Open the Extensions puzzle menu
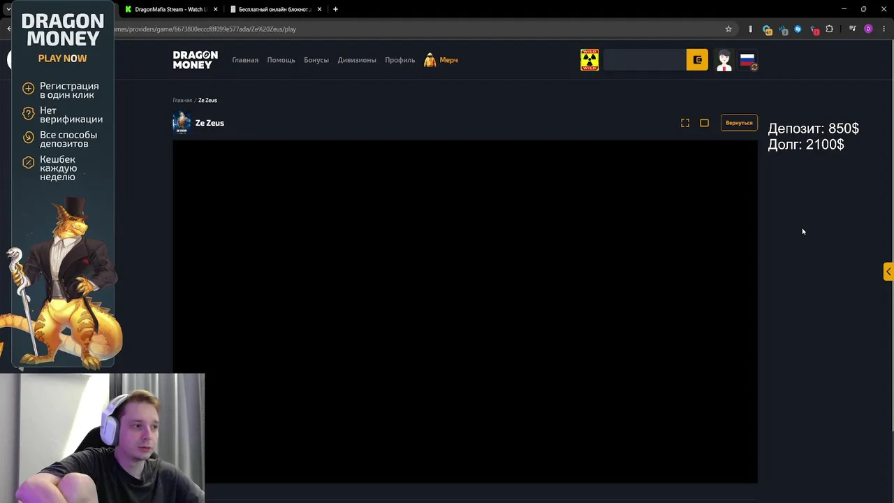The image size is (894, 503). (829, 29)
